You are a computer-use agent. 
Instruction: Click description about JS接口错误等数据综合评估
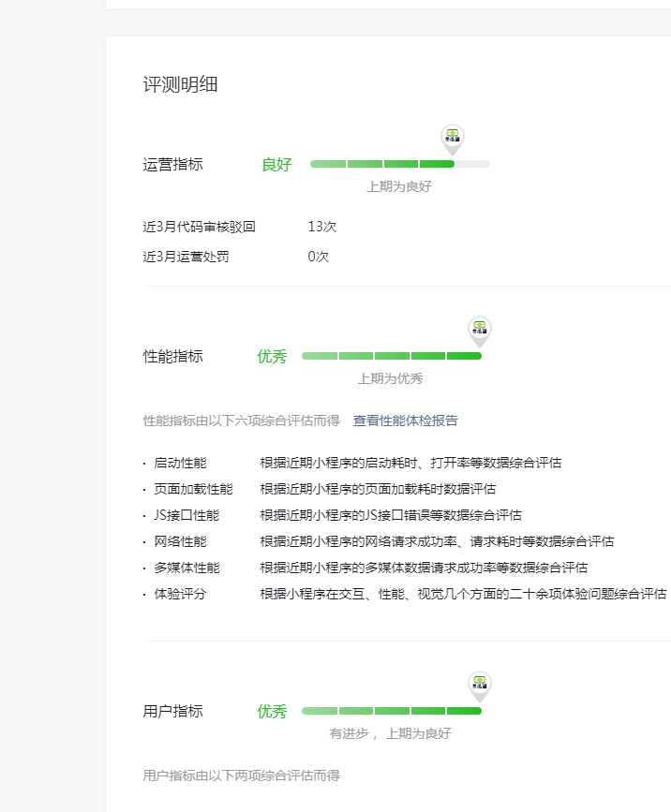click(x=391, y=515)
